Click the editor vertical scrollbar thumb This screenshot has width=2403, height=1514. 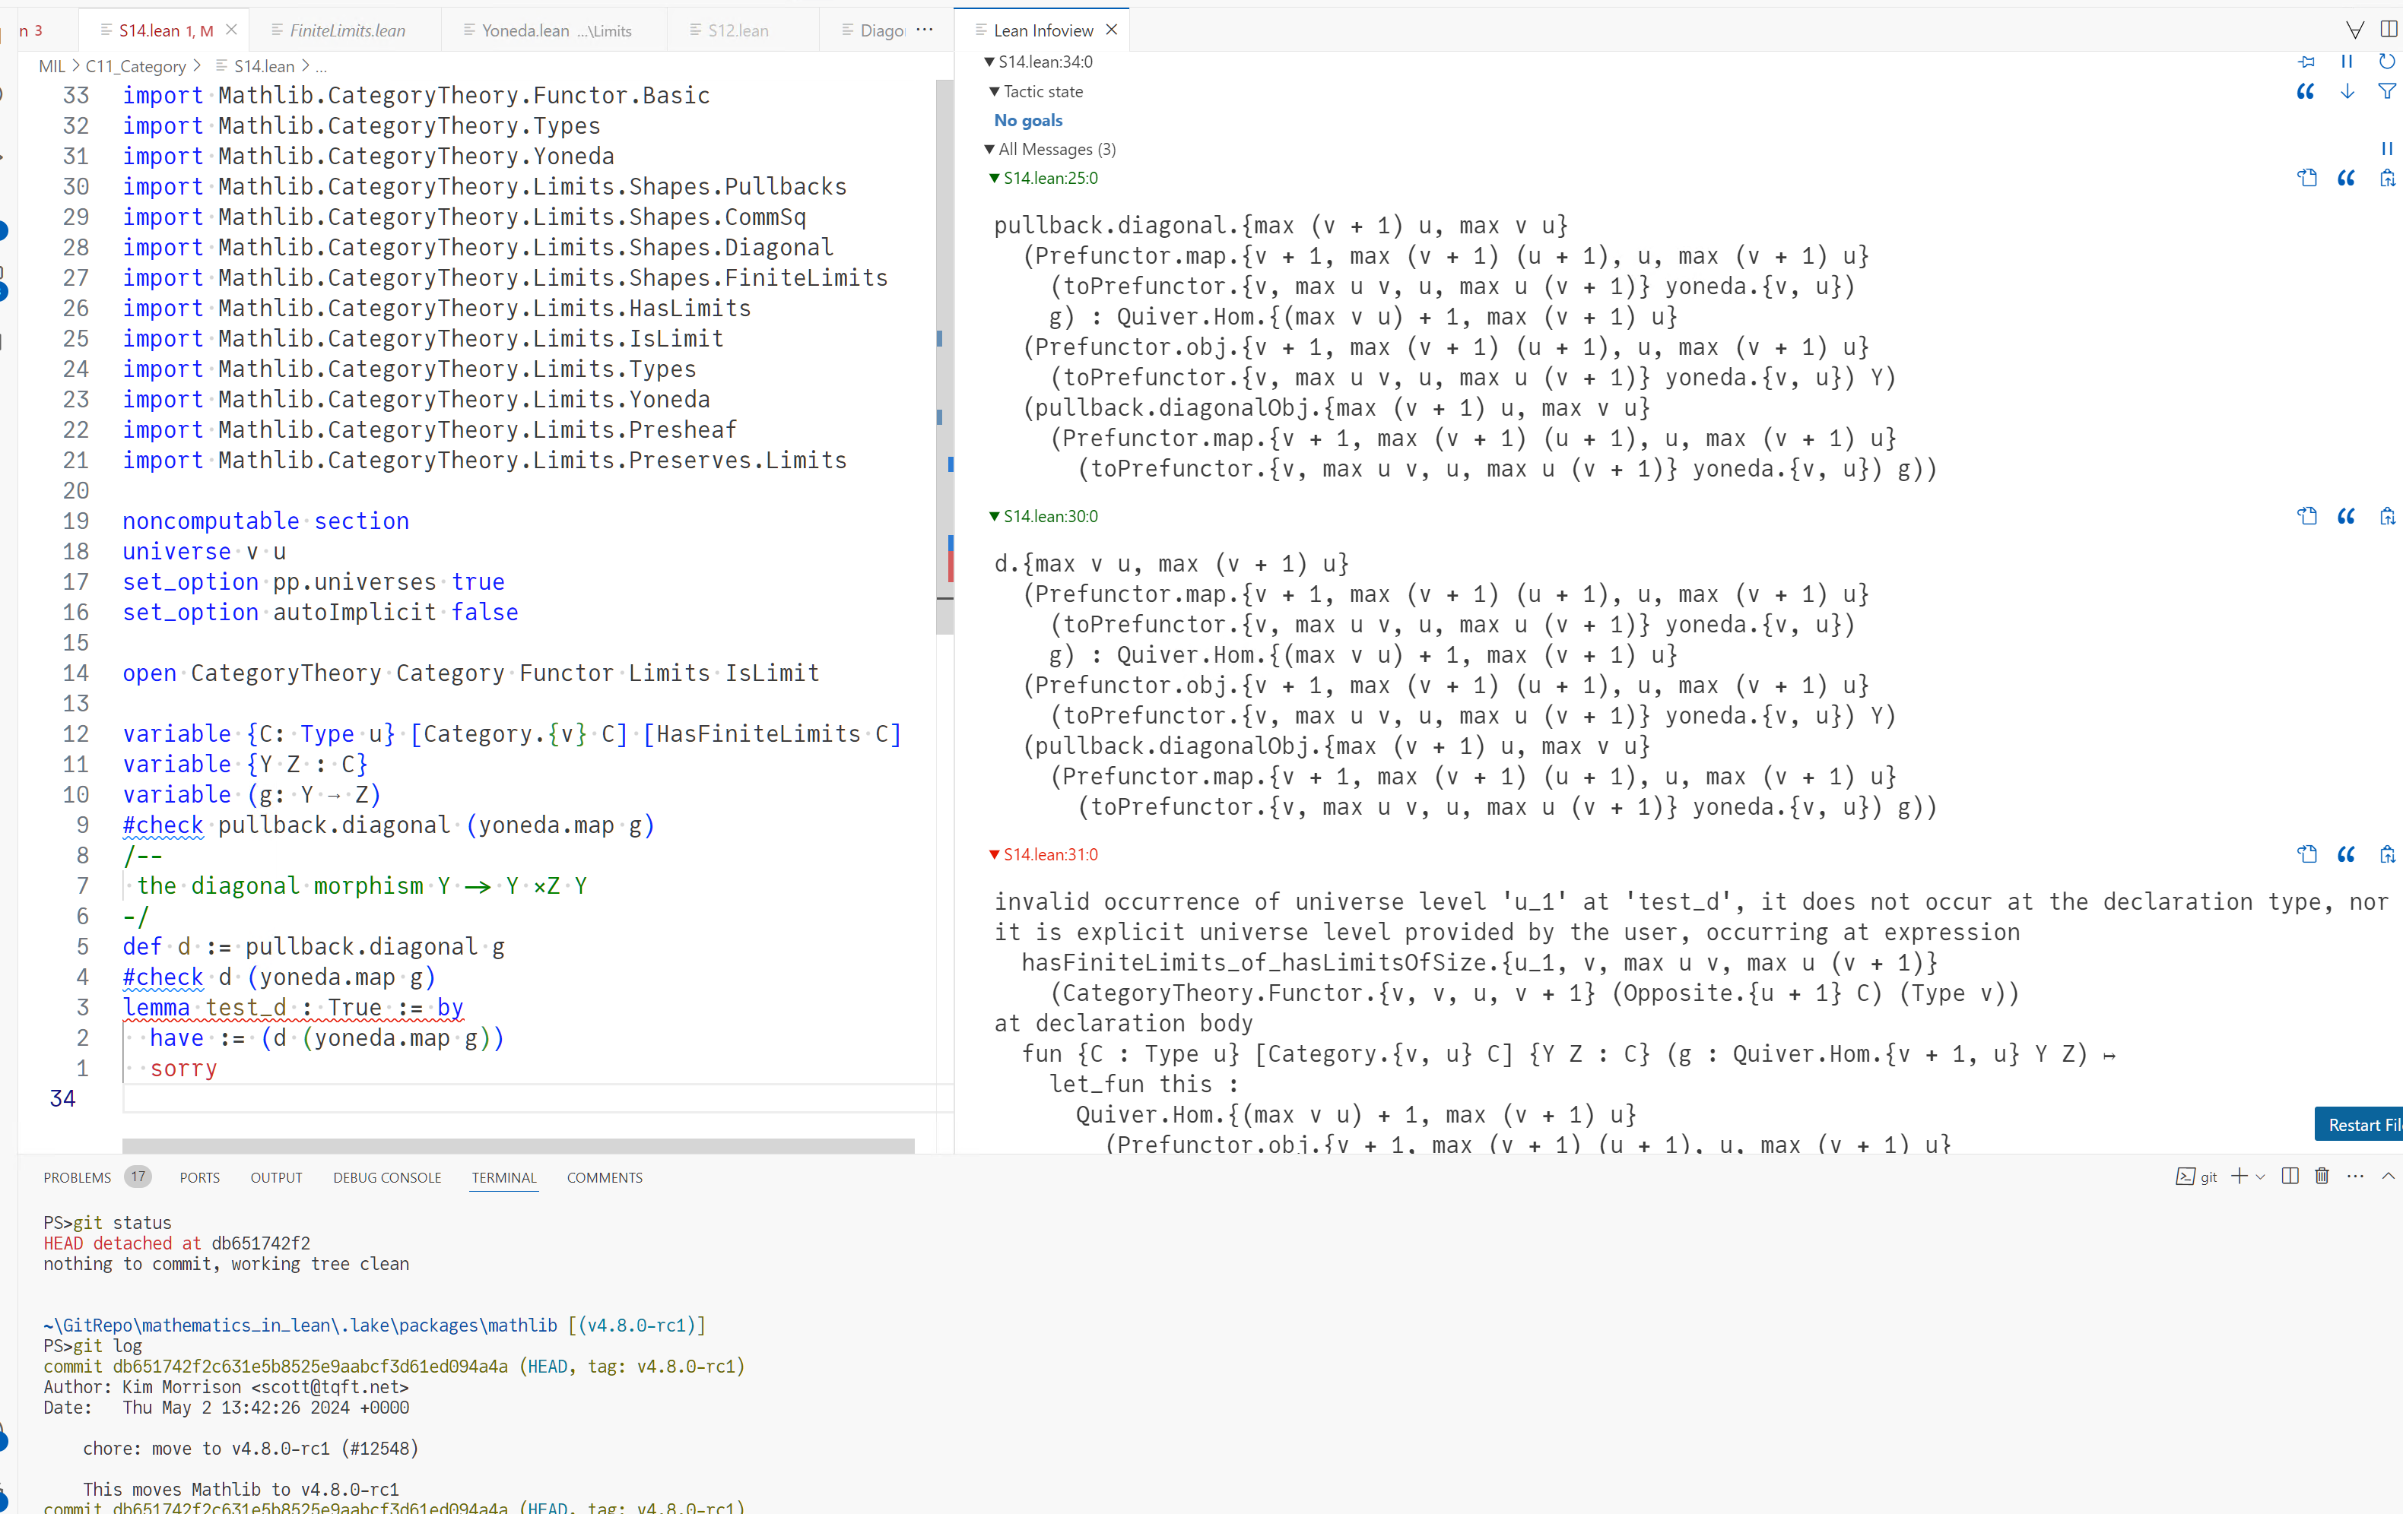coord(944,357)
